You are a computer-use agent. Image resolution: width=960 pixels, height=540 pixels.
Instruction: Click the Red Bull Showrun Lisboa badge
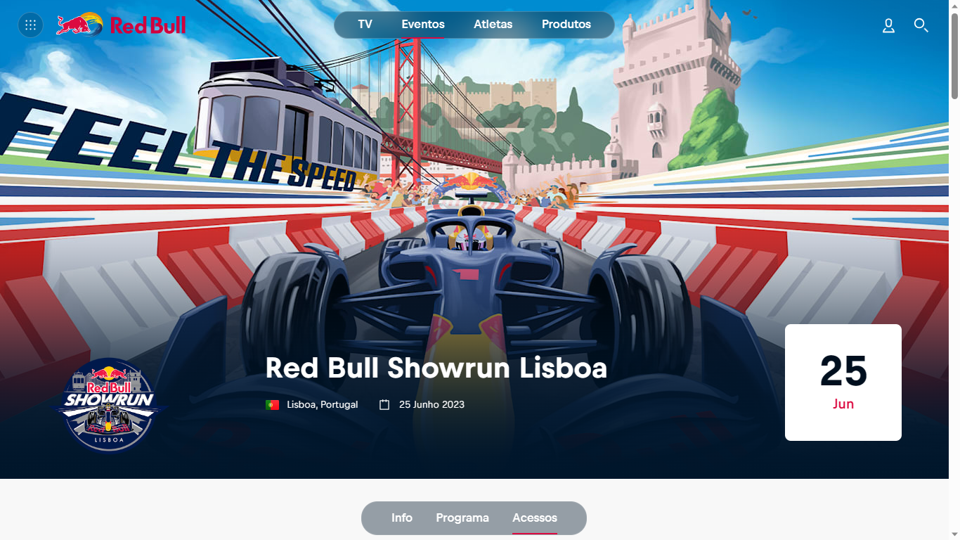(x=110, y=404)
